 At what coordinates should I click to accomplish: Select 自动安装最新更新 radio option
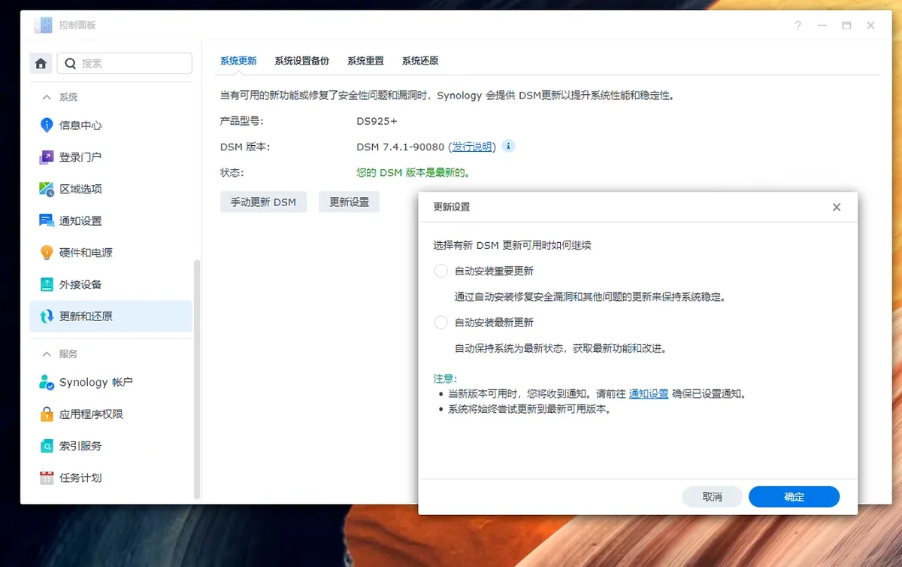[440, 323]
